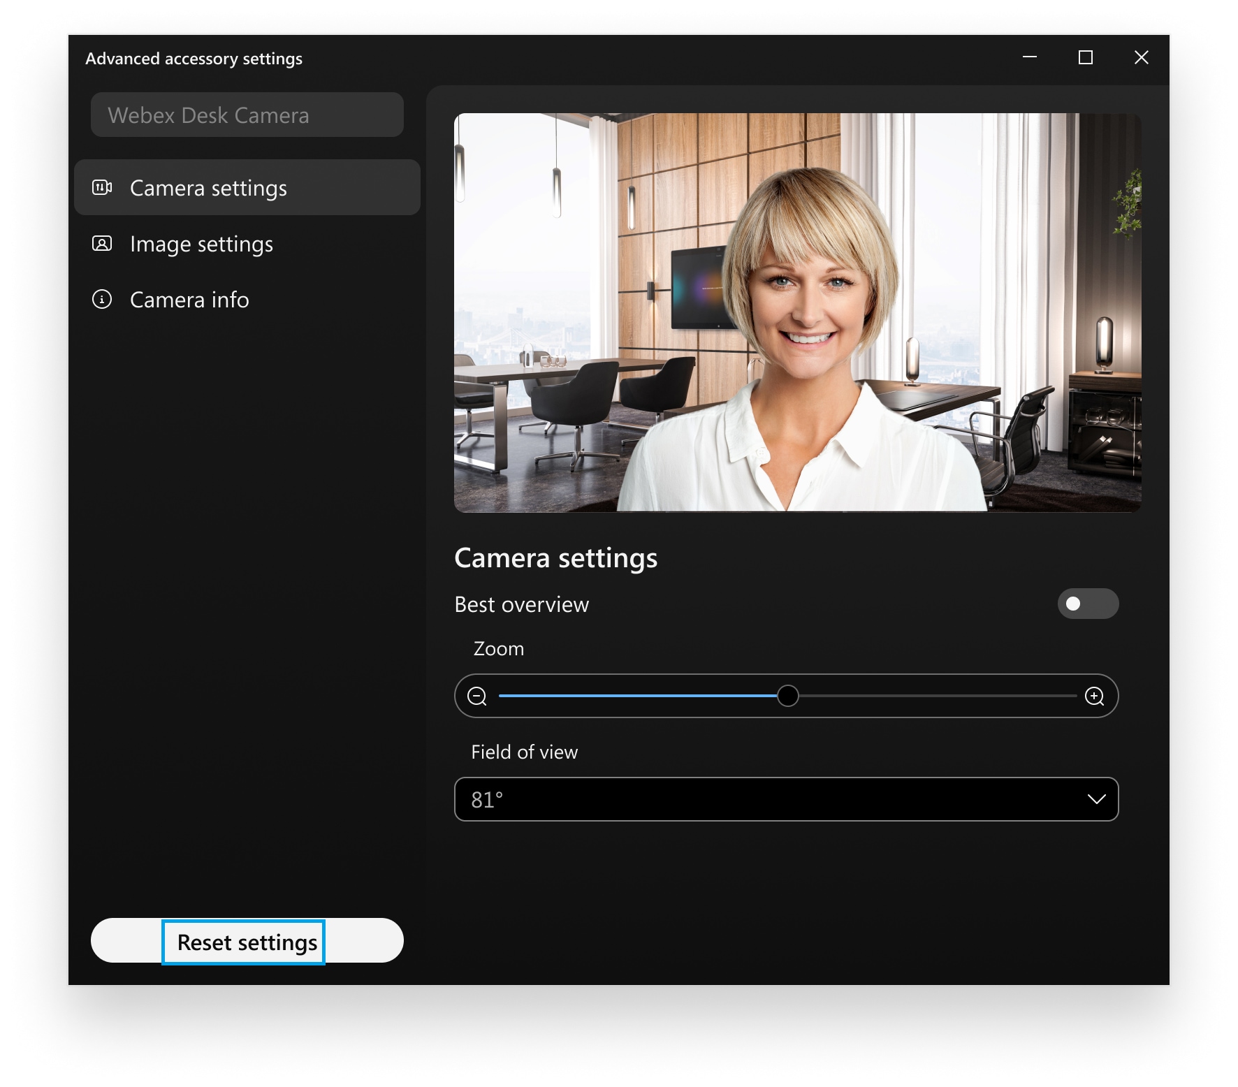This screenshot has width=1238, height=1087.
Task: Click the Zoom slider handle
Action: coord(789,696)
